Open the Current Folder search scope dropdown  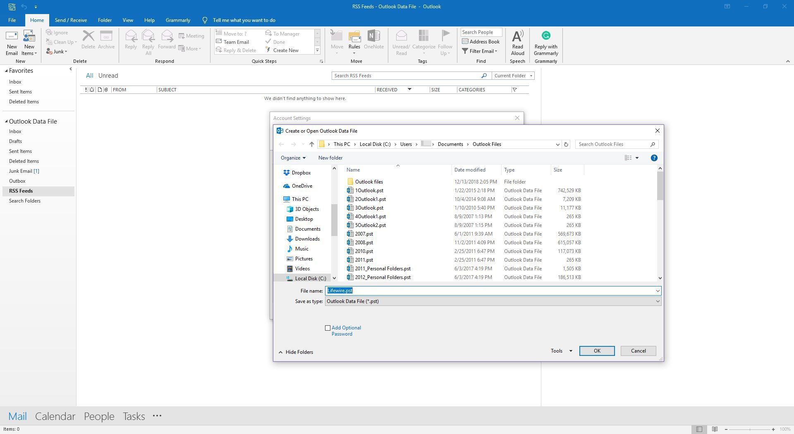[x=513, y=76]
